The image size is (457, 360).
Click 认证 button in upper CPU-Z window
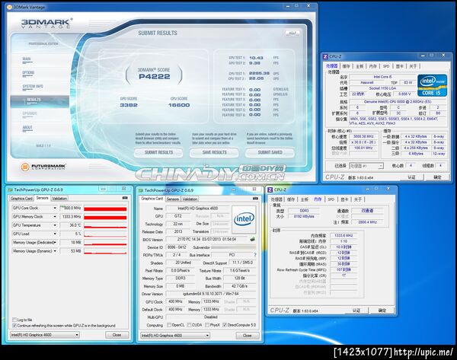tap(411, 177)
